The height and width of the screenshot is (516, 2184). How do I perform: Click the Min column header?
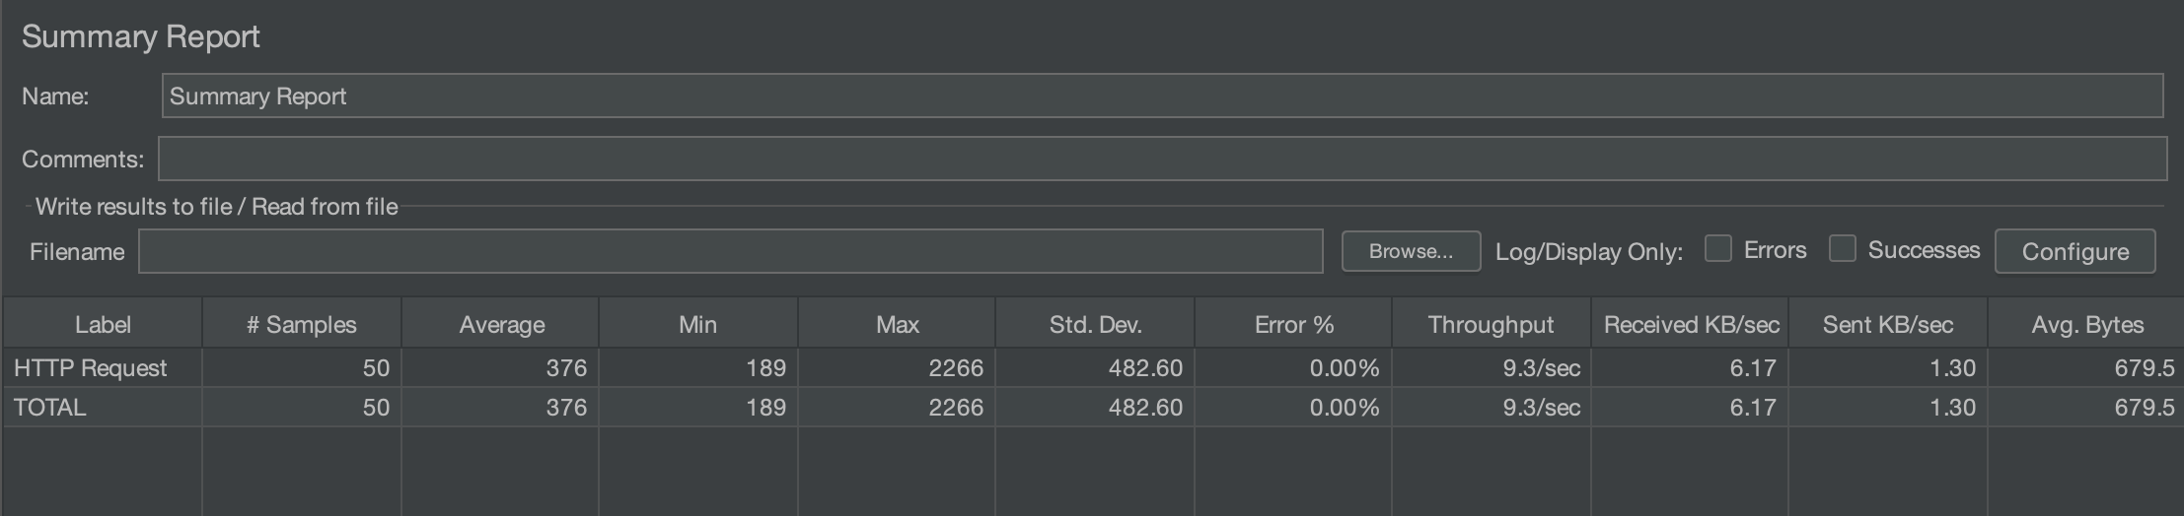(x=698, y=324)
